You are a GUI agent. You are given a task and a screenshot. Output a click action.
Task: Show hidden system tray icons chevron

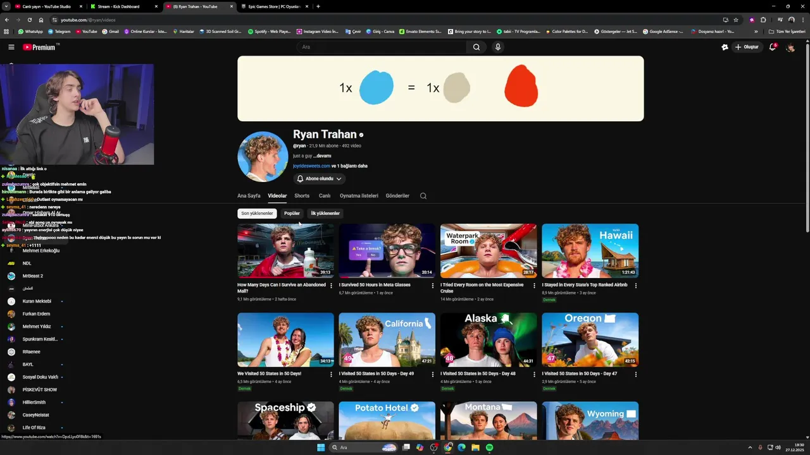coord(751,447)
